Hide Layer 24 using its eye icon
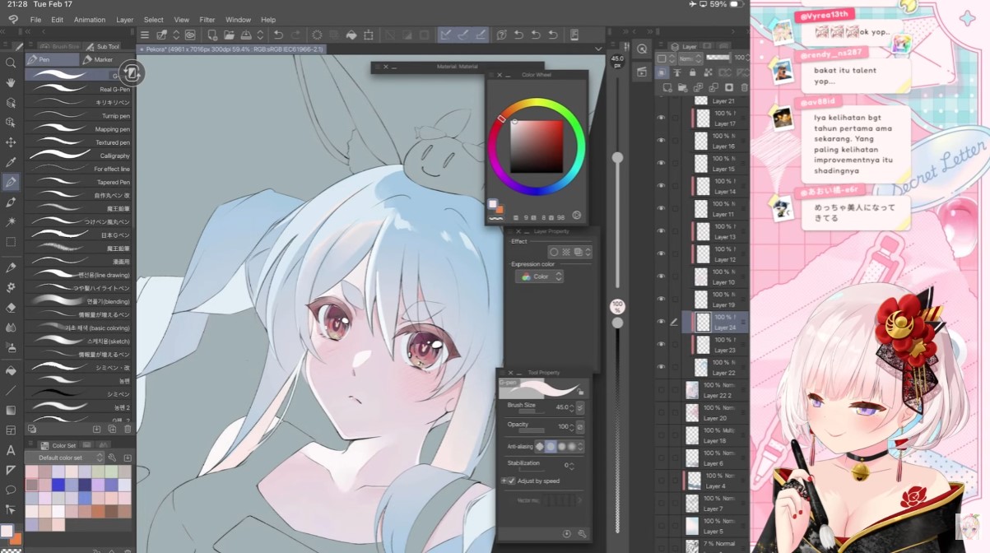Viewport: 990px width, 553px height. (661, 322)
